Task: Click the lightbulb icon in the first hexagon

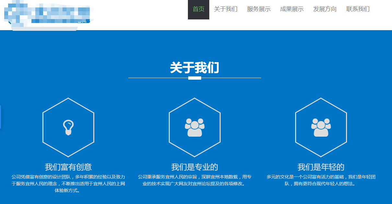Action: coord(68,127)
